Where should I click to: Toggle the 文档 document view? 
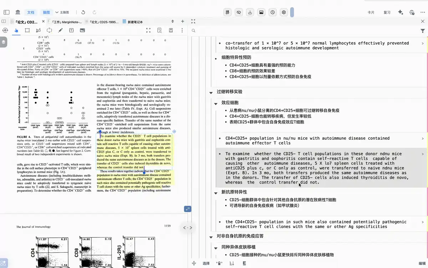(x=31, y=12)
